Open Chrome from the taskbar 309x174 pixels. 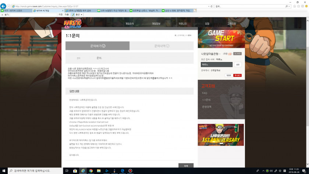point(90,171)
